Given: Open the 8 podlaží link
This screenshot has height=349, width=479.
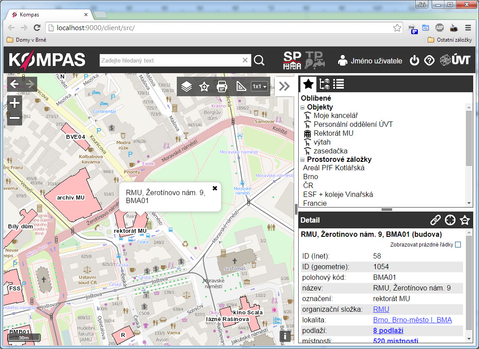Looking at the screenshot, I should pyautogui.click(x=388, y=331).
